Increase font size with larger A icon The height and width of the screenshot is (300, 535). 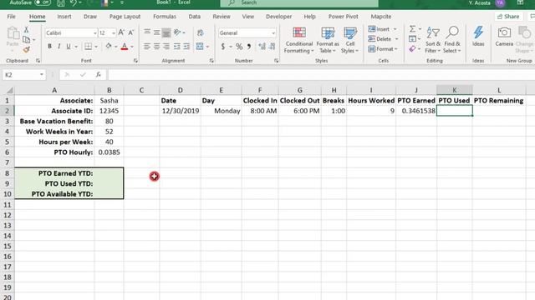(121, 32)
